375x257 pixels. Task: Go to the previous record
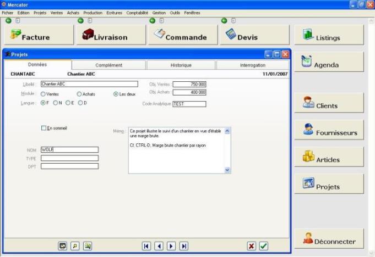[x=159, y=246]
